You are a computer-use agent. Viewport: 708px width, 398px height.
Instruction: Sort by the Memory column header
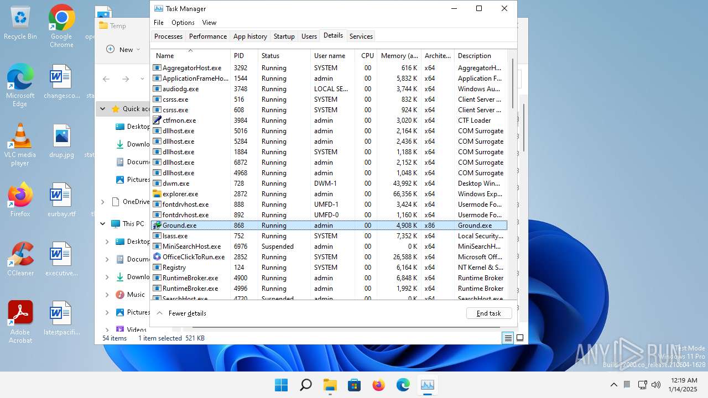pyautogui.click(x=399, y=56)
